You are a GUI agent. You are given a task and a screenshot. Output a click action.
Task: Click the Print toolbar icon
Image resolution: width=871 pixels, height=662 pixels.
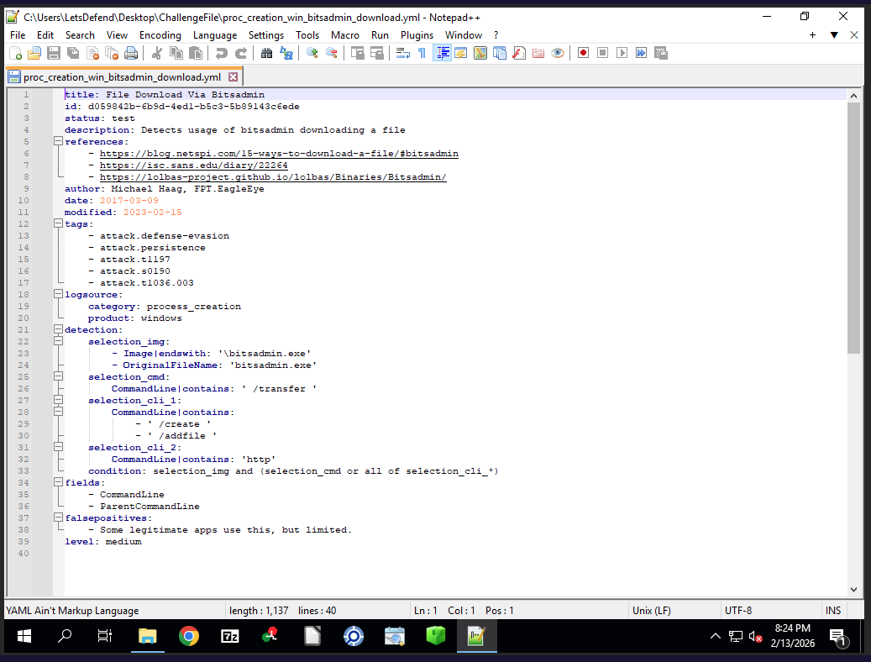(131, 53)
